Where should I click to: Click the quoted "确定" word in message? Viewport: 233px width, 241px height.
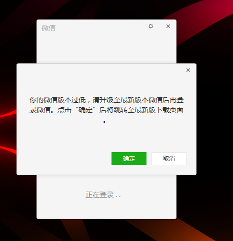[x=85, y=110]
